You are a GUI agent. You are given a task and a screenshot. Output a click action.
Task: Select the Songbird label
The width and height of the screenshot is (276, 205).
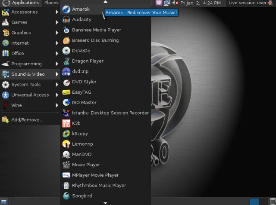(x=82, y=196)
